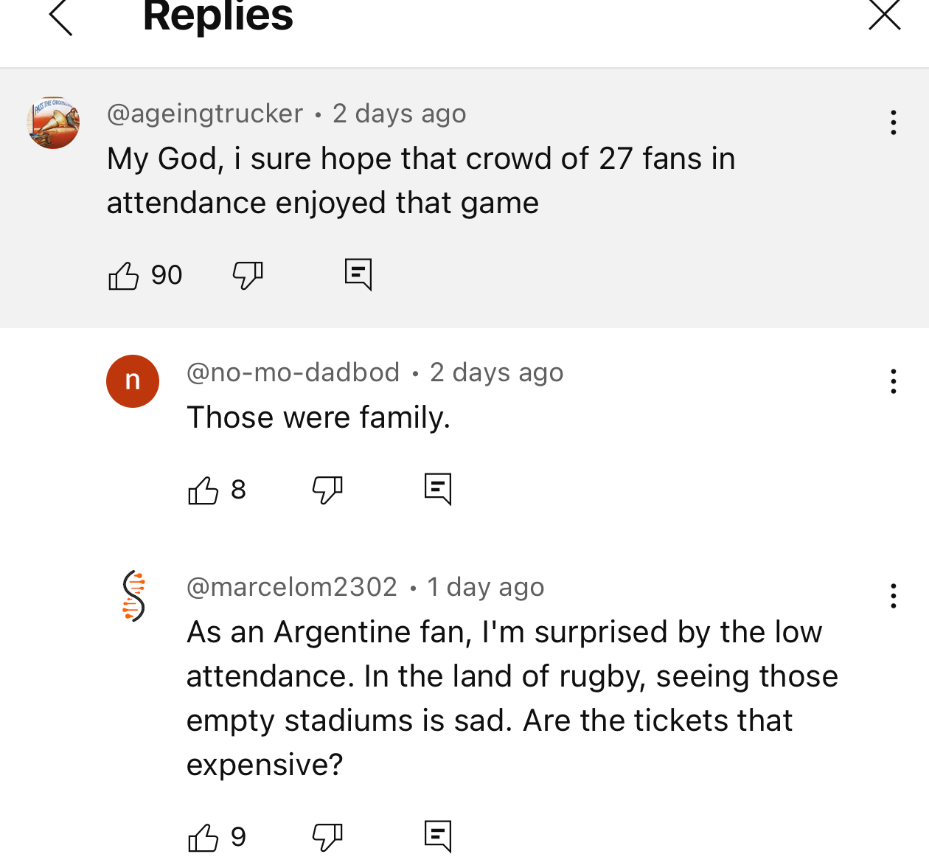This screenshot has width=929, height=868.
Task: Open options menu for @no-mo-dadbod reply
Action: [893, 381]
